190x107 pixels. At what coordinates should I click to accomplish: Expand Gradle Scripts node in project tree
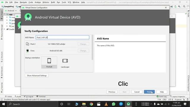(x=4, y=29)
